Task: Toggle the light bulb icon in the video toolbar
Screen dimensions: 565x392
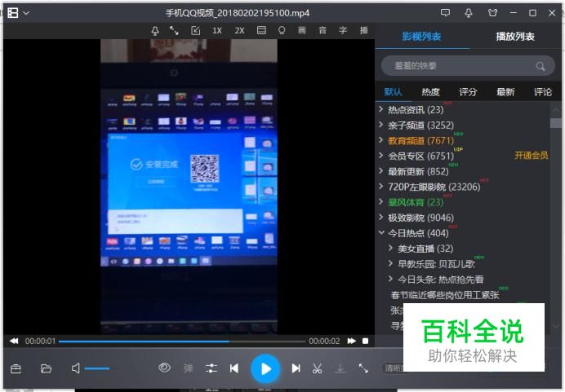Action: pos(282,30)
